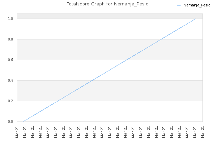The height and width of the screenshot is (162, 216).
Task: Click the 0.2 y-axis label
Action: click(10, 101)
